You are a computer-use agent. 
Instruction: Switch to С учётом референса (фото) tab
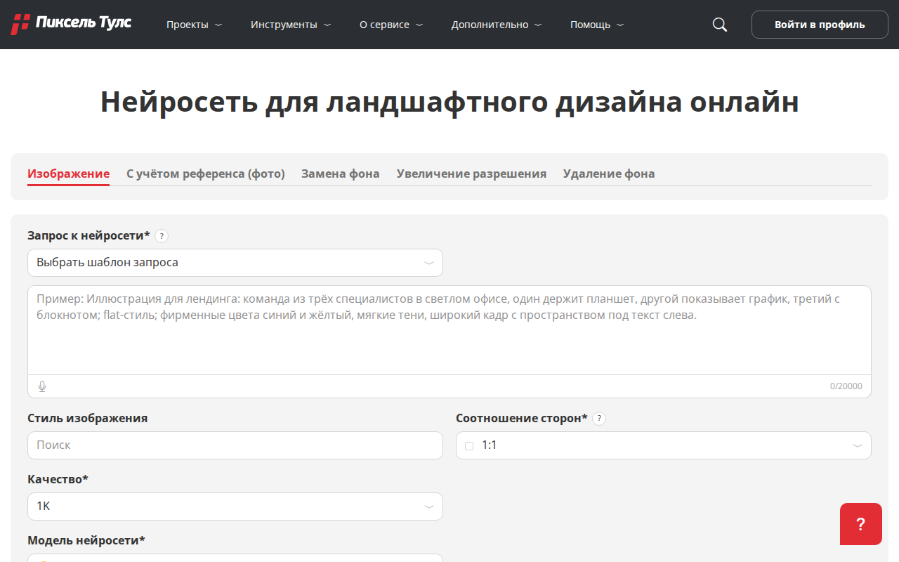(206, 174)
